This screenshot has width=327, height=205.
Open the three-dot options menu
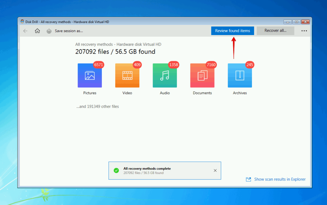[x=304, y=31]
